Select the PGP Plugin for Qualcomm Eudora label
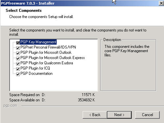This screenshot has height=123, width=164. coord(47,63)
